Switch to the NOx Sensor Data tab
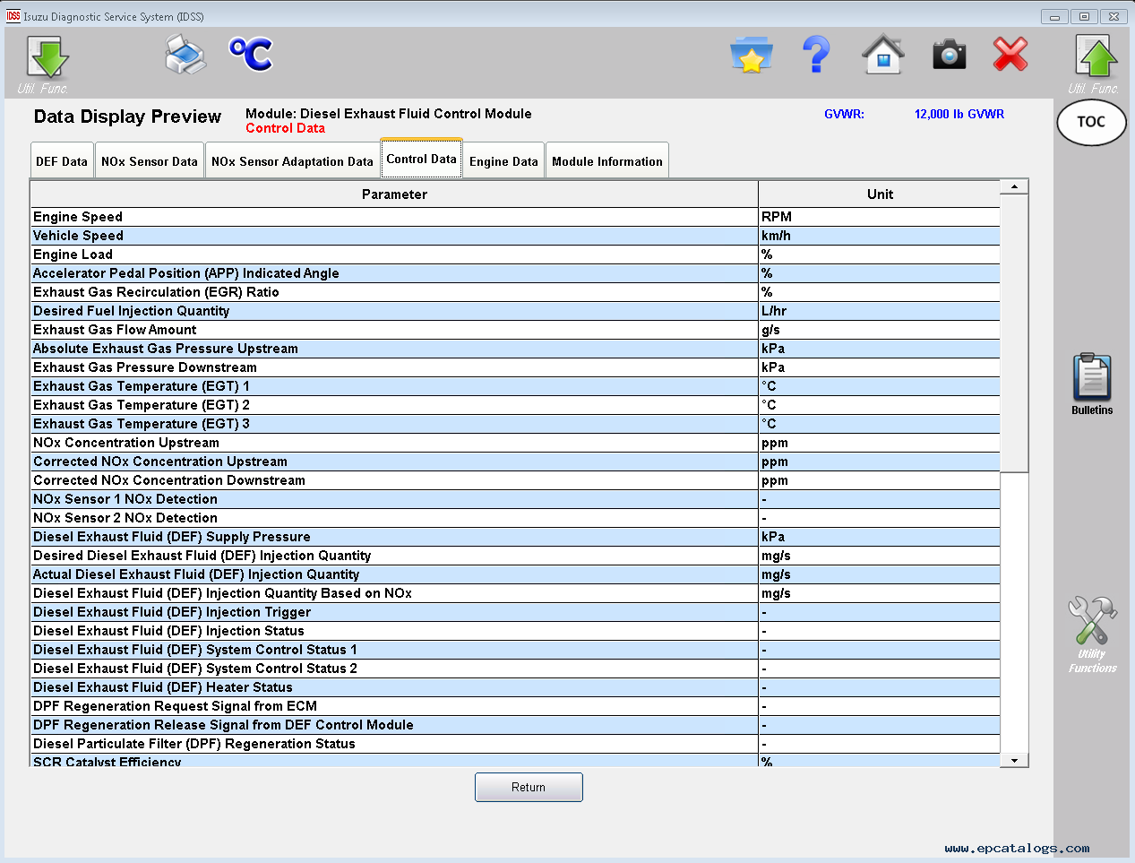1135x863 pixels. (x=150, y=161)
